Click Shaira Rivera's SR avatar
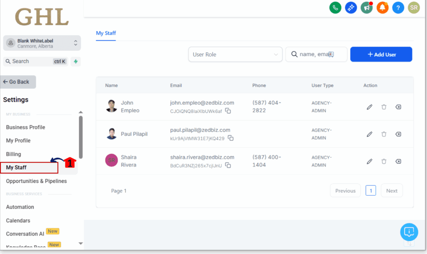 [111, 160]
